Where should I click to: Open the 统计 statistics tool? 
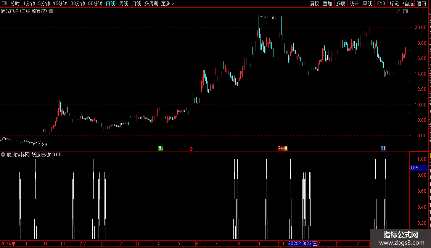pos(354,3)
